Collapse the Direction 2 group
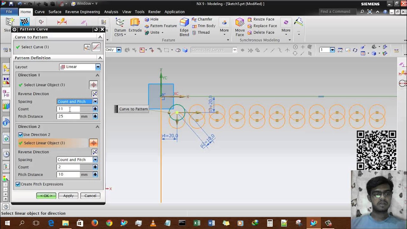Viewport: 407px width, 229px height. 97,127
